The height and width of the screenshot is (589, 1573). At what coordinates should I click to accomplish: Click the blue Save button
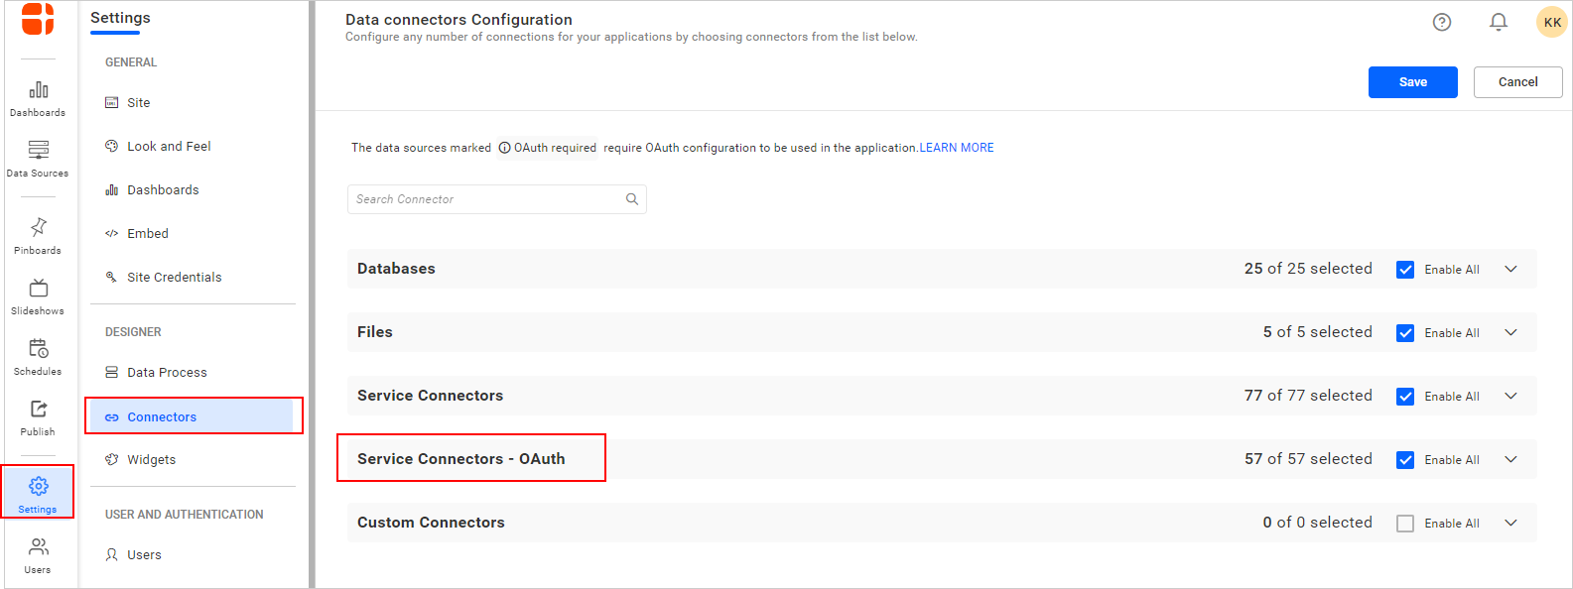point(1412,82)
